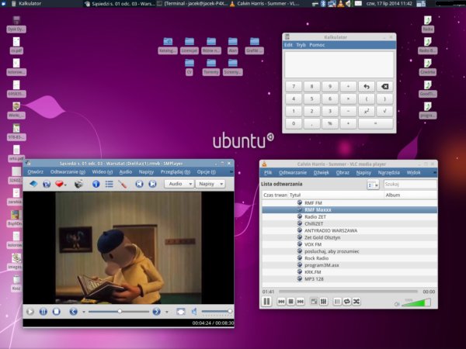This screenshot has height=349, width=466.
Task: Click Bluetooth icon in top panel tray
Action: (323, 4)
